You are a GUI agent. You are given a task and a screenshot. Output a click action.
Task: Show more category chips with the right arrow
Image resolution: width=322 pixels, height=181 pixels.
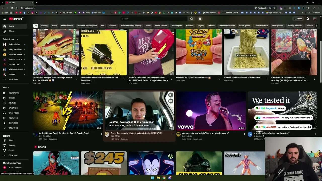coord(316,26)
